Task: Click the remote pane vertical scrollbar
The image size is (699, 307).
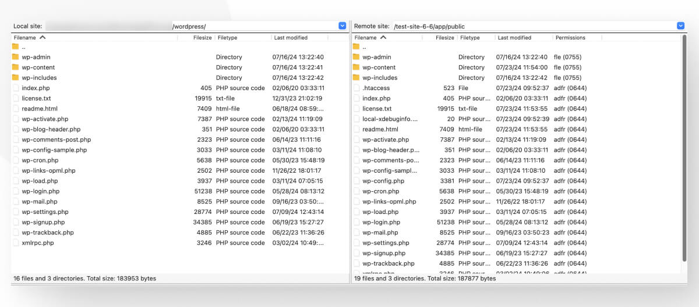Action: 684,145
